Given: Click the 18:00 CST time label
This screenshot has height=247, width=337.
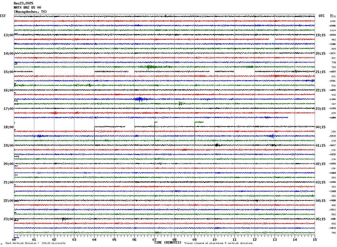Looking at the screenshot, I should [8, 127].
